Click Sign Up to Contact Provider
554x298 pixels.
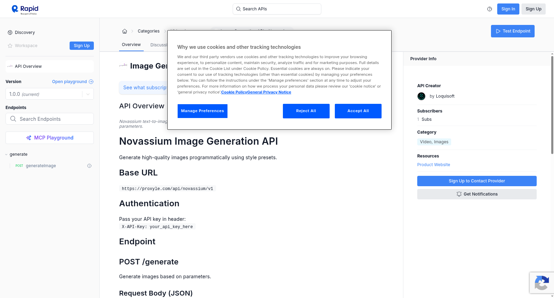click(x=477, y=181)
